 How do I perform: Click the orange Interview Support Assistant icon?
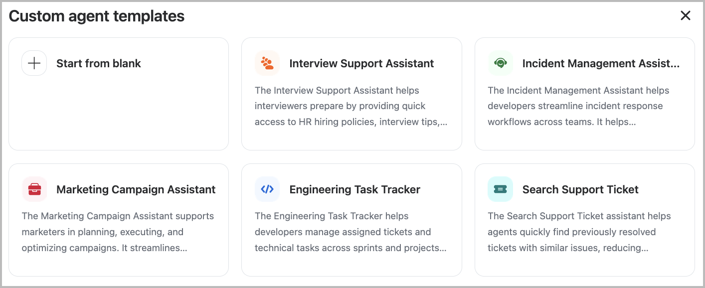267,63
